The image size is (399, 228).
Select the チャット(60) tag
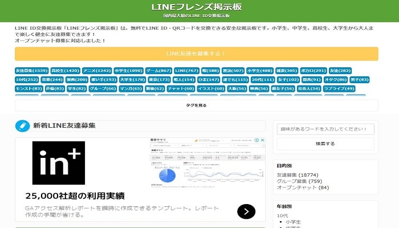(181, 88)
